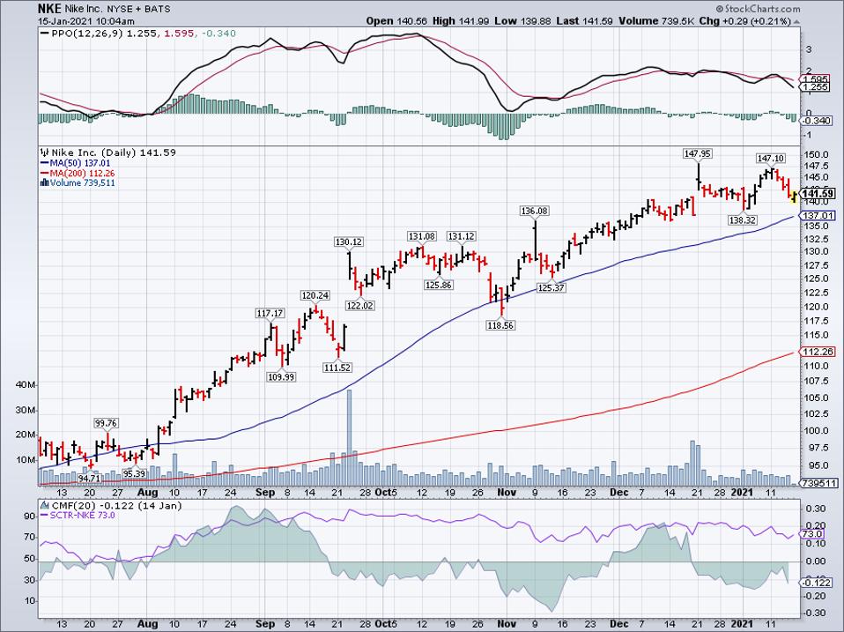The height and width of the screenshot is (632, 844).
Task: Click the 131.12 high price label
Action: coord(461,236)
